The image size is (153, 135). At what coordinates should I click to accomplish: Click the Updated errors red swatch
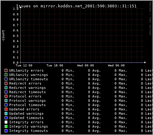click(x=6, y=109)
